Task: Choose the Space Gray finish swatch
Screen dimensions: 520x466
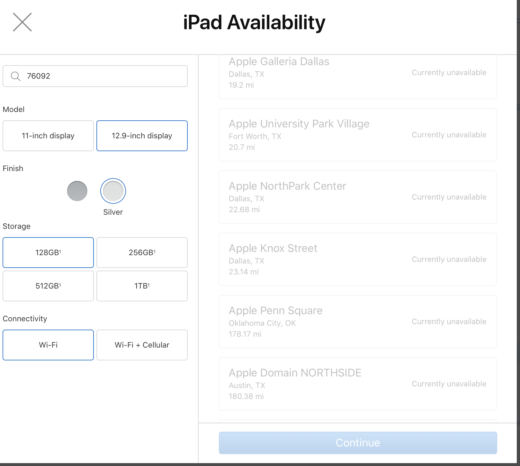Action: click(77, 191)
